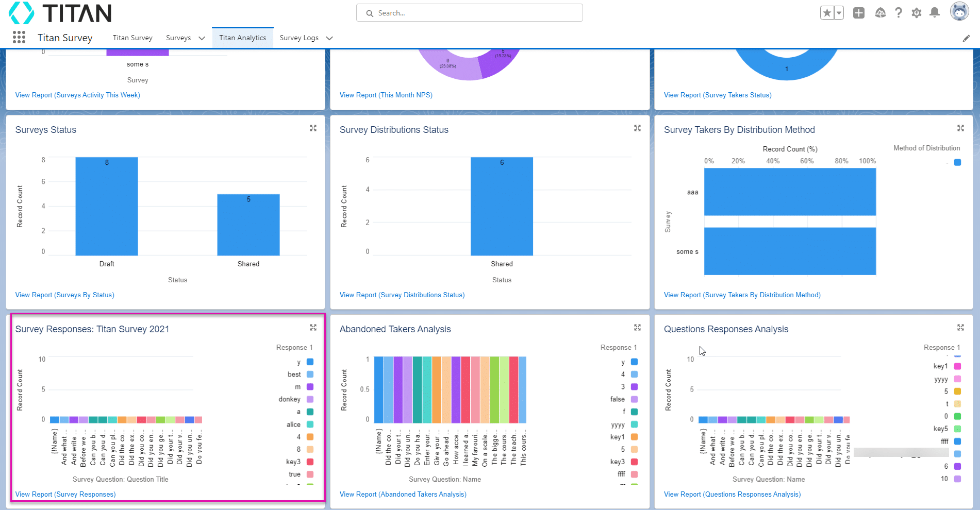Switch to the Titan Survey tab
This screenshot has width=980, height=510.
pyautogui.click(x=132, y=38)
